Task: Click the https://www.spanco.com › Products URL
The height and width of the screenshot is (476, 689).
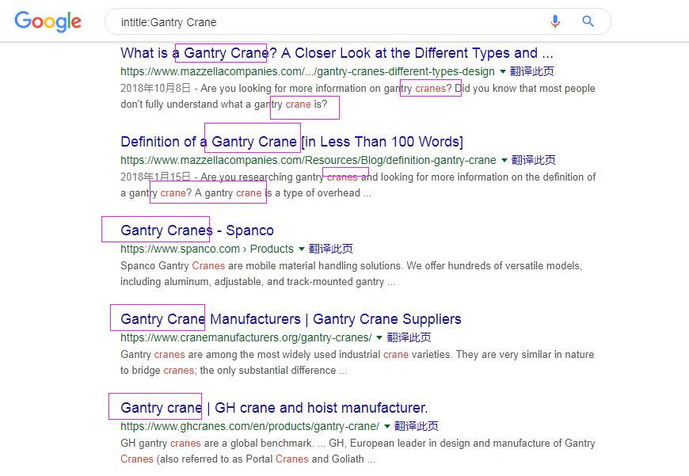Action: pos(207,249)
